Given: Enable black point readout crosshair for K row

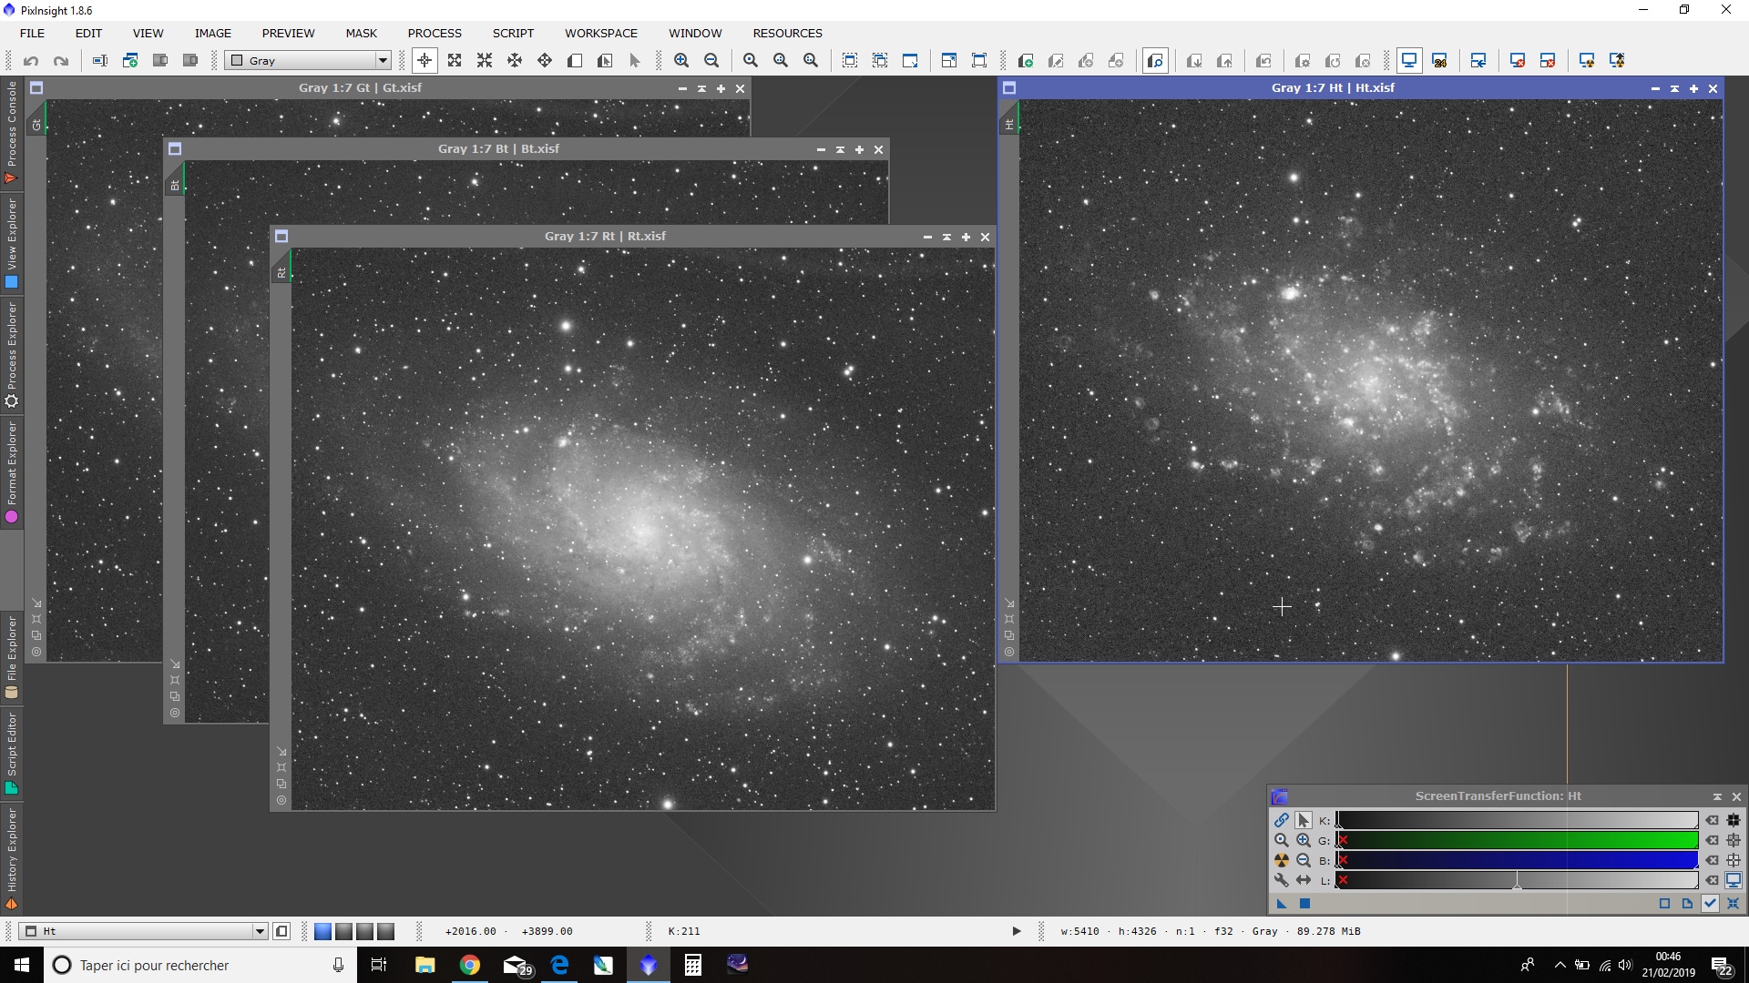Looking at the screenshot, I should (1734, 820).
